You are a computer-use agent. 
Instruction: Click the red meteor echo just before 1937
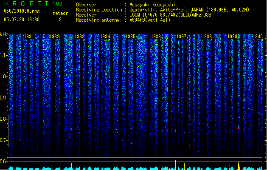[176, 131]
